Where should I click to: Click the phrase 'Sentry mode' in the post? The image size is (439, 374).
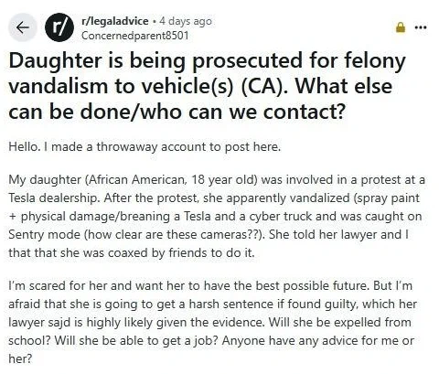43,235
